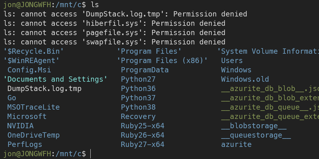319x159 pixels.
Task: Click the azurite directory entry
Action: (x=236, y=144)
